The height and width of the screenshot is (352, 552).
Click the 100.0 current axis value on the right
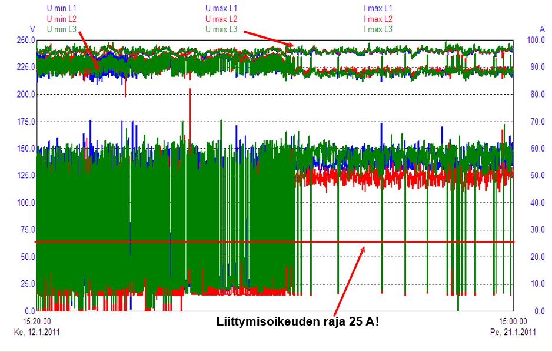click(536, 40)
